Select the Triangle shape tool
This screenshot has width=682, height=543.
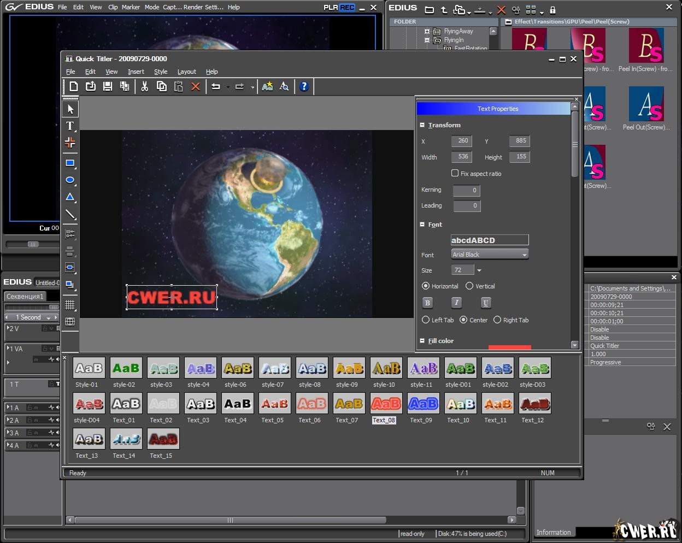click(70, 197)
